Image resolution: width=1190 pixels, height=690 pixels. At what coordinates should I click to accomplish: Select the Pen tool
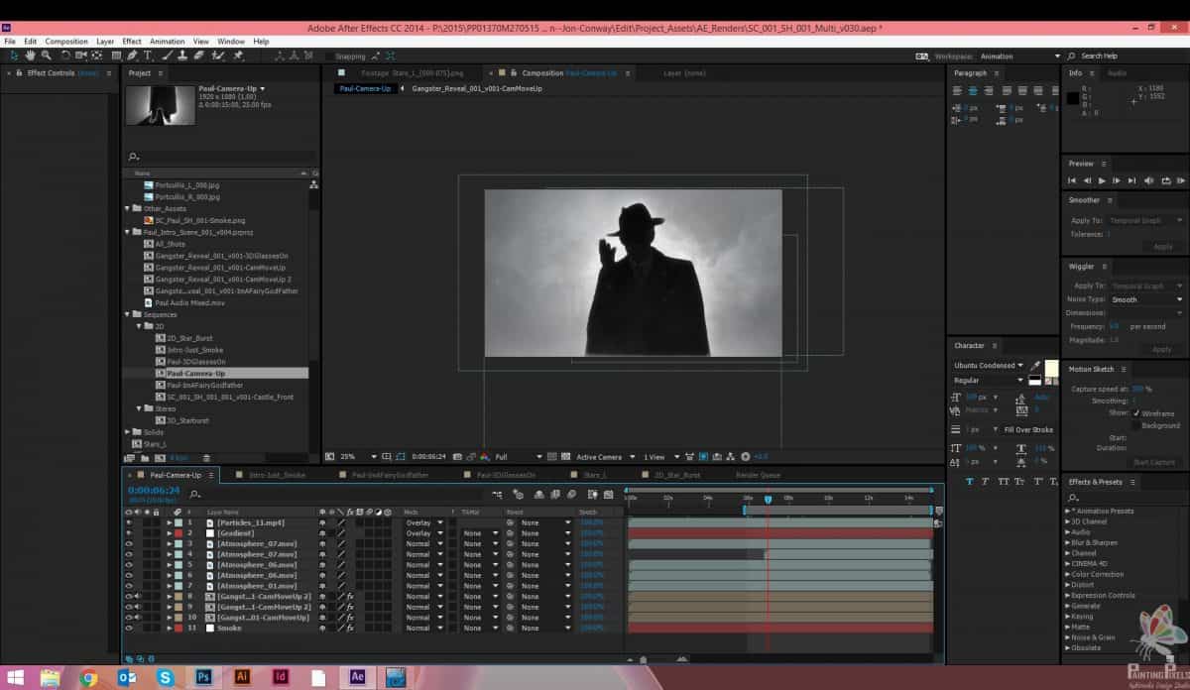point(132,57)
